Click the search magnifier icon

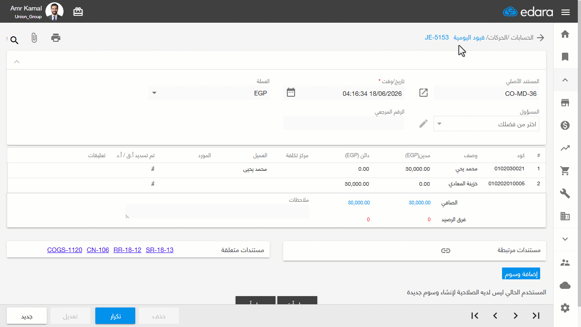(14, 40)
